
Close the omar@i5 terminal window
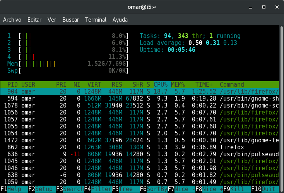pyautogui.click(x=277, y=7)
